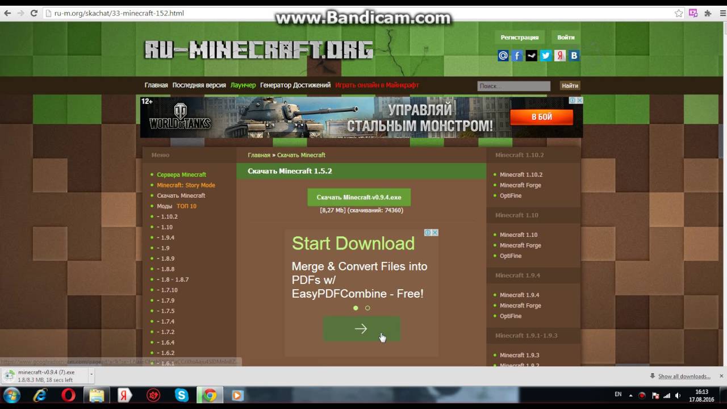This screenshot has width=727, height=409.
Task: Sign in via VK icon
Action: [x=574, y=55]
